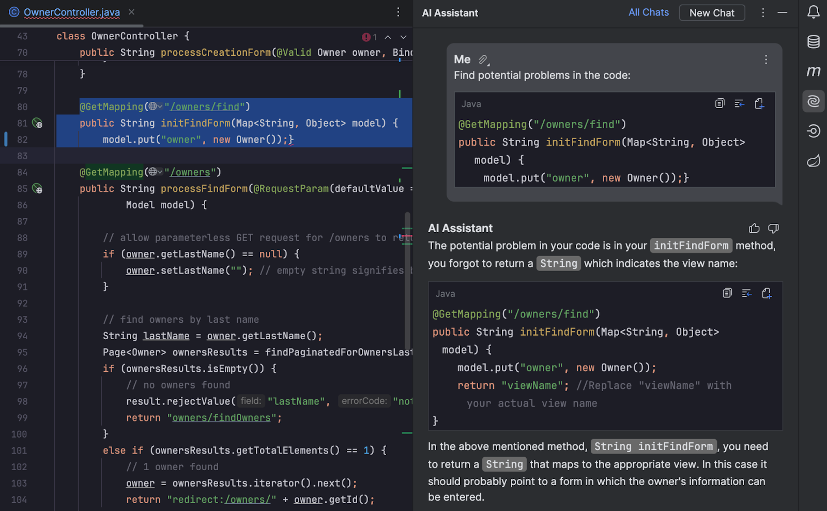The height and width of the screenshot is (511, 827).
Task: Click the errorCode: parameter hint on line 98
Action: [364, 401]
